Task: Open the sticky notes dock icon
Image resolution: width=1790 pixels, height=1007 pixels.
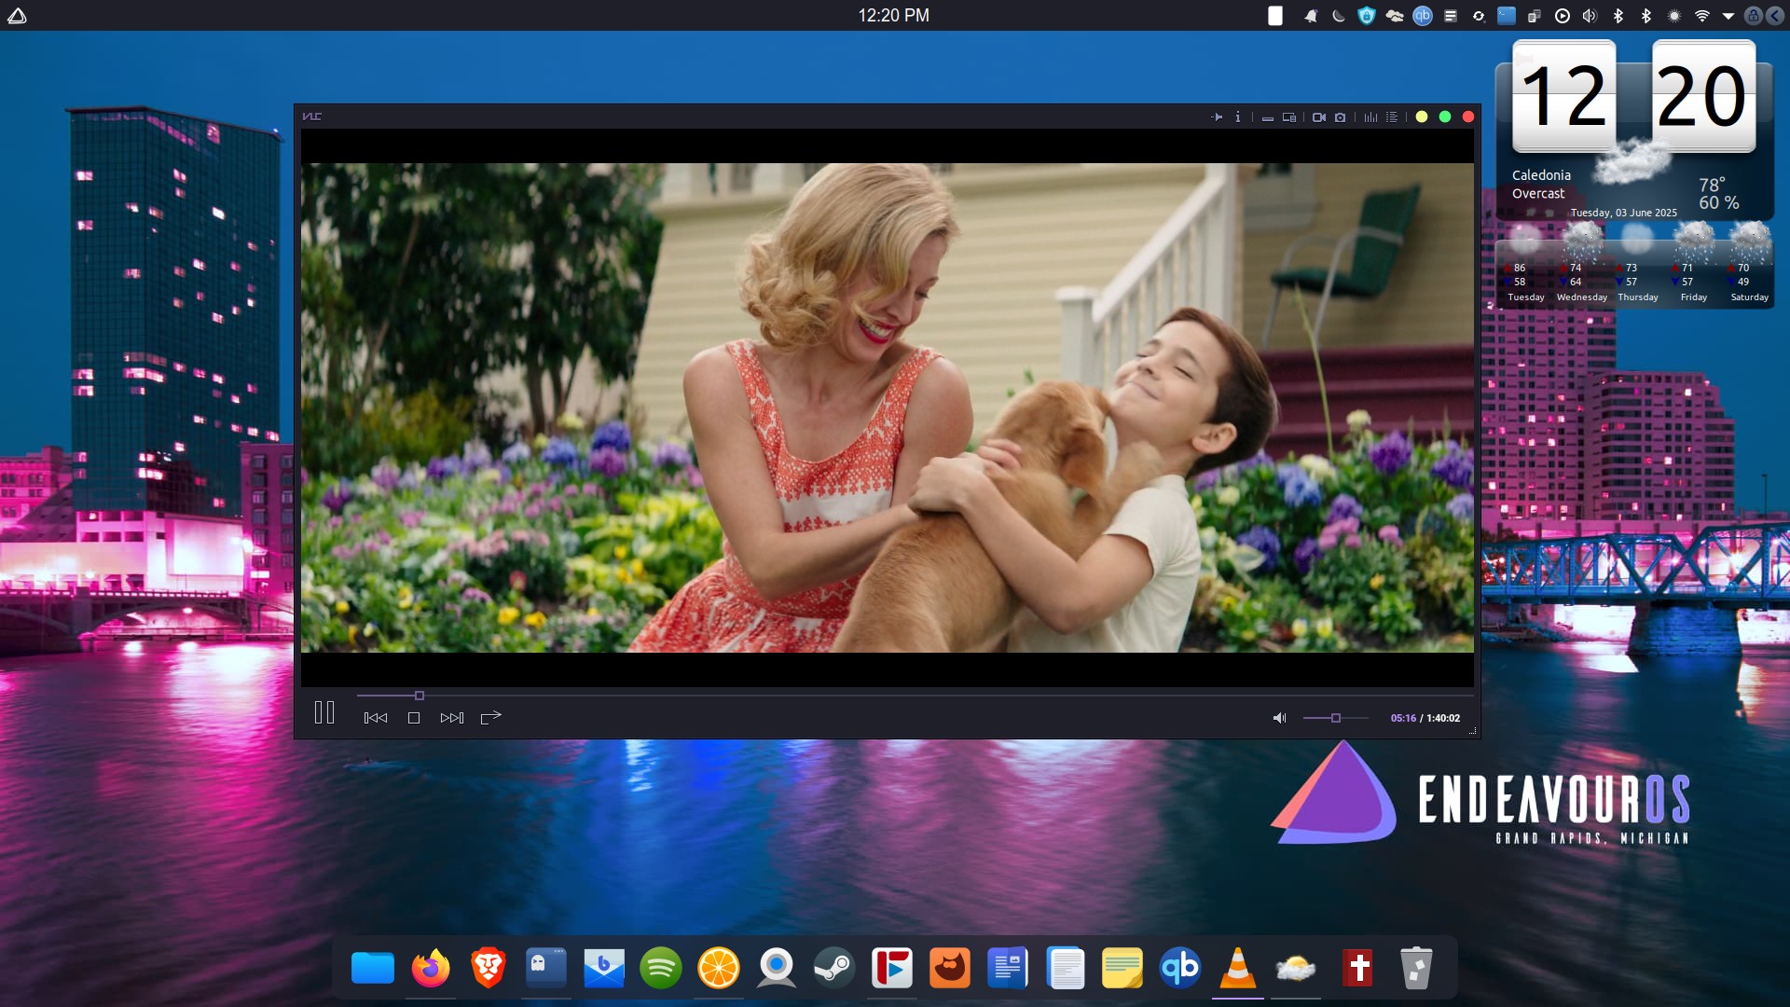Action: (x=1122, y=968)
